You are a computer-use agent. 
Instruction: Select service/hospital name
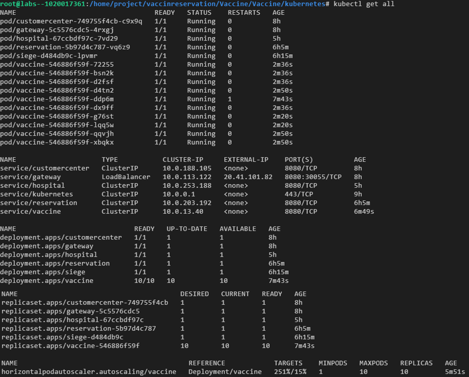pos(33,186)
